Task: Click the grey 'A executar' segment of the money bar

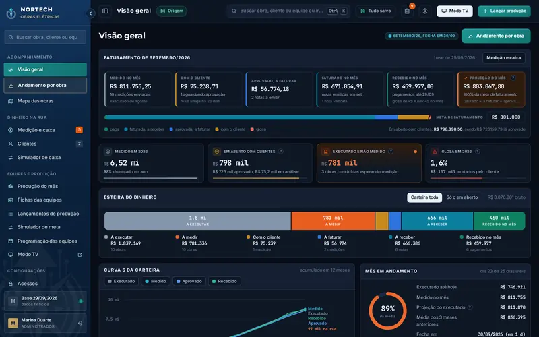Action: [197, 221]
